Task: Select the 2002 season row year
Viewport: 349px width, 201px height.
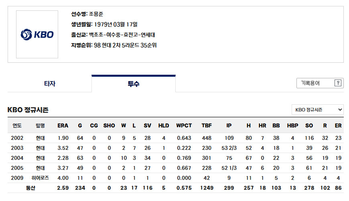Action: click(x=17, y=138)
